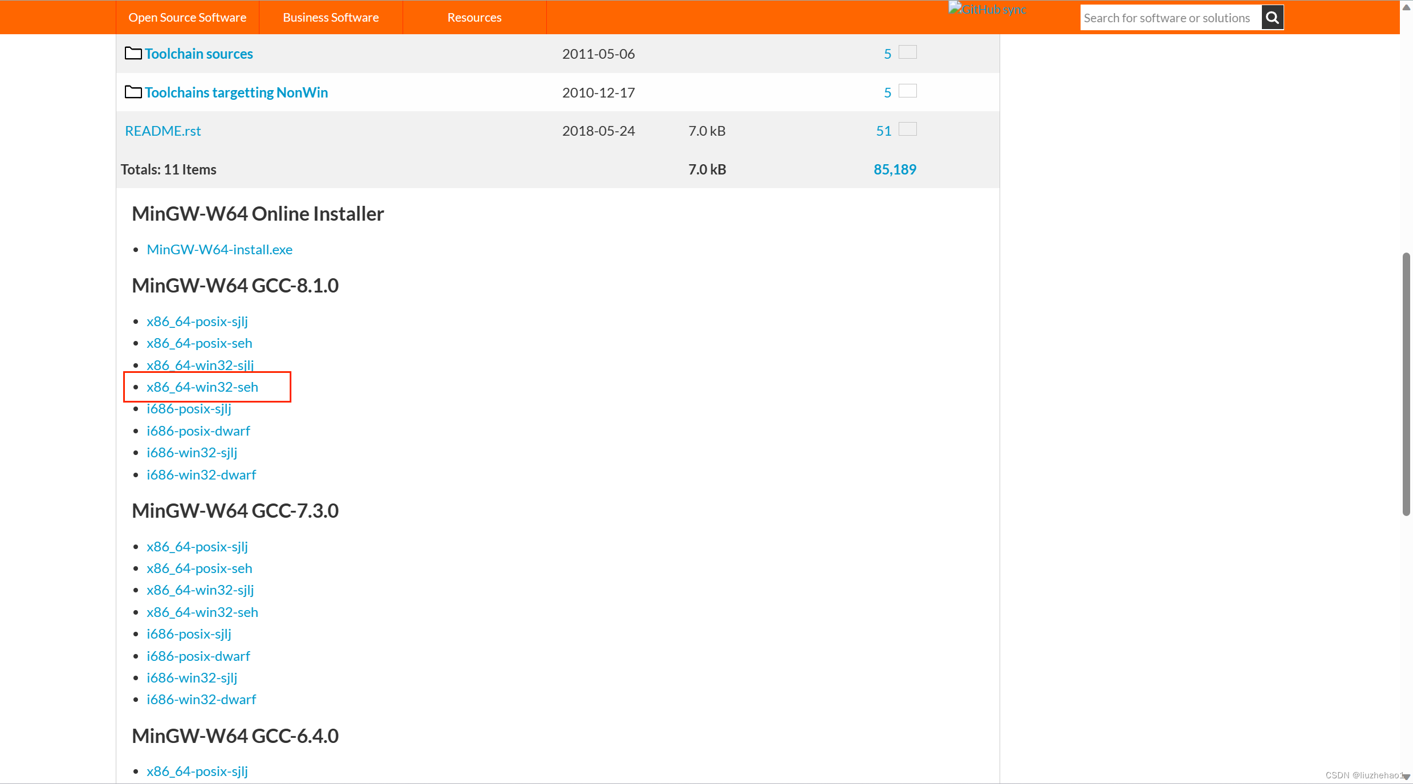Image resolution: width=1413 pixels, height=784 pixels.
Task: Click the 85,189 total downloads link
Action: (x=894, y=169)
